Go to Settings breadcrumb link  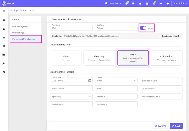[x=14, y=10]
